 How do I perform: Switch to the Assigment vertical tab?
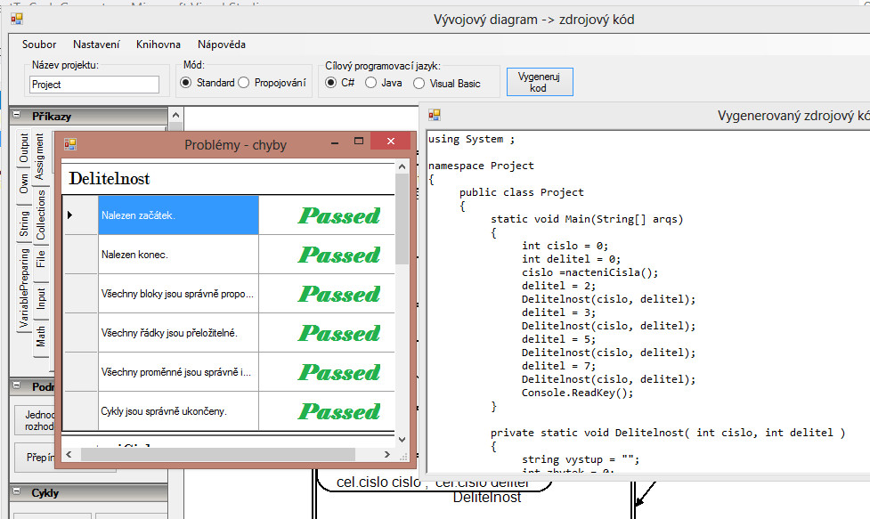(39, 157)
